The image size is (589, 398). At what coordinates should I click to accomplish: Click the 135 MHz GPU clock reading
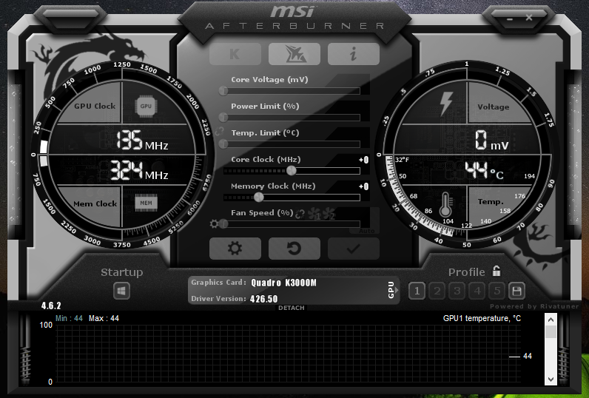tap(142, 141)
